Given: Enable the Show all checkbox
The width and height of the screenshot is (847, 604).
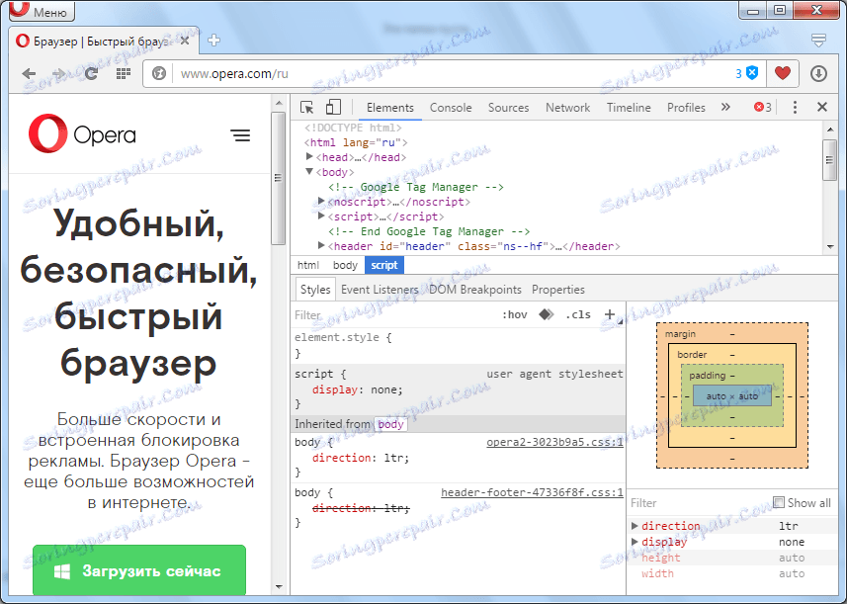Looking at the screenshot, I should pyautogui.click(x=779, y=502).
